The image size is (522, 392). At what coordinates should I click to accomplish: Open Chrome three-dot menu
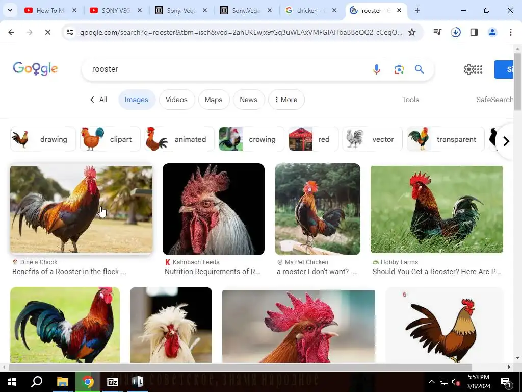point(511,32)
